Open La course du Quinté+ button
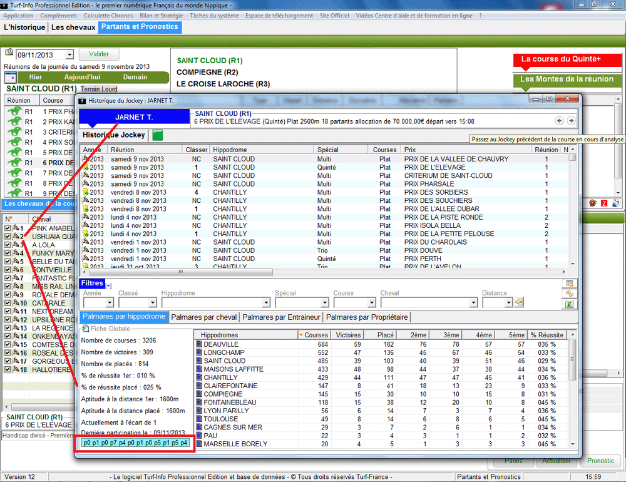 (567, 59)
